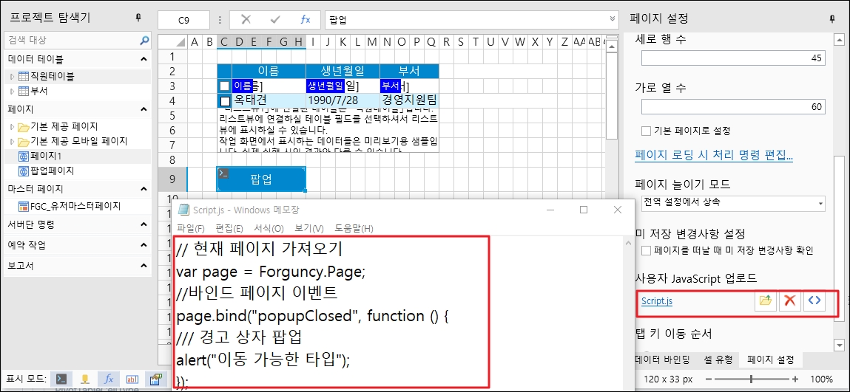
Task: Pin the 프로젝트 탐색기 panel
Action: (138, 18)
